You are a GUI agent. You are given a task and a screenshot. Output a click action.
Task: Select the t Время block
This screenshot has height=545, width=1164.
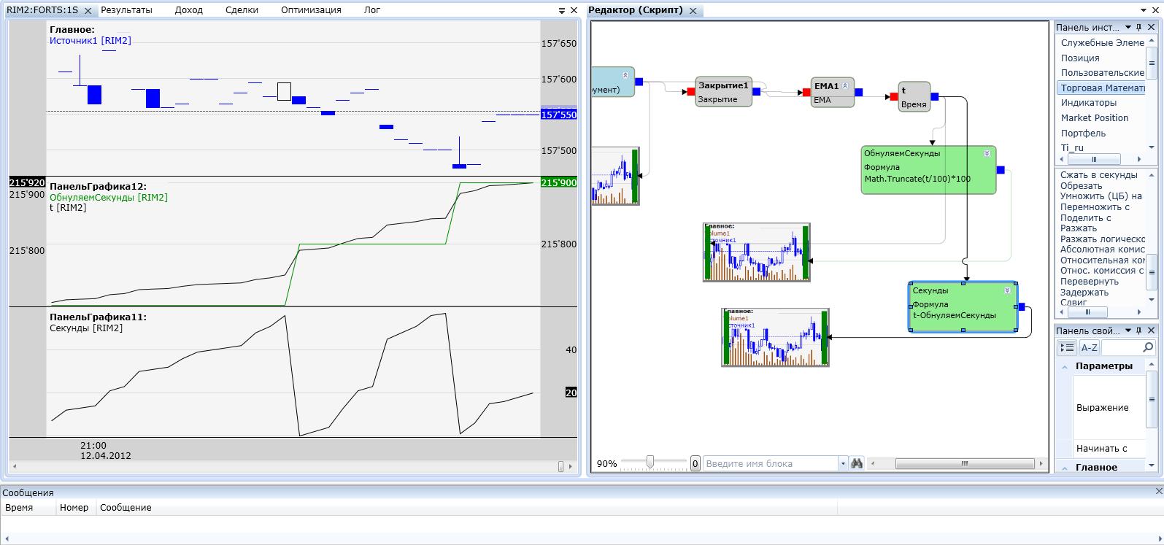coord(914,96)
